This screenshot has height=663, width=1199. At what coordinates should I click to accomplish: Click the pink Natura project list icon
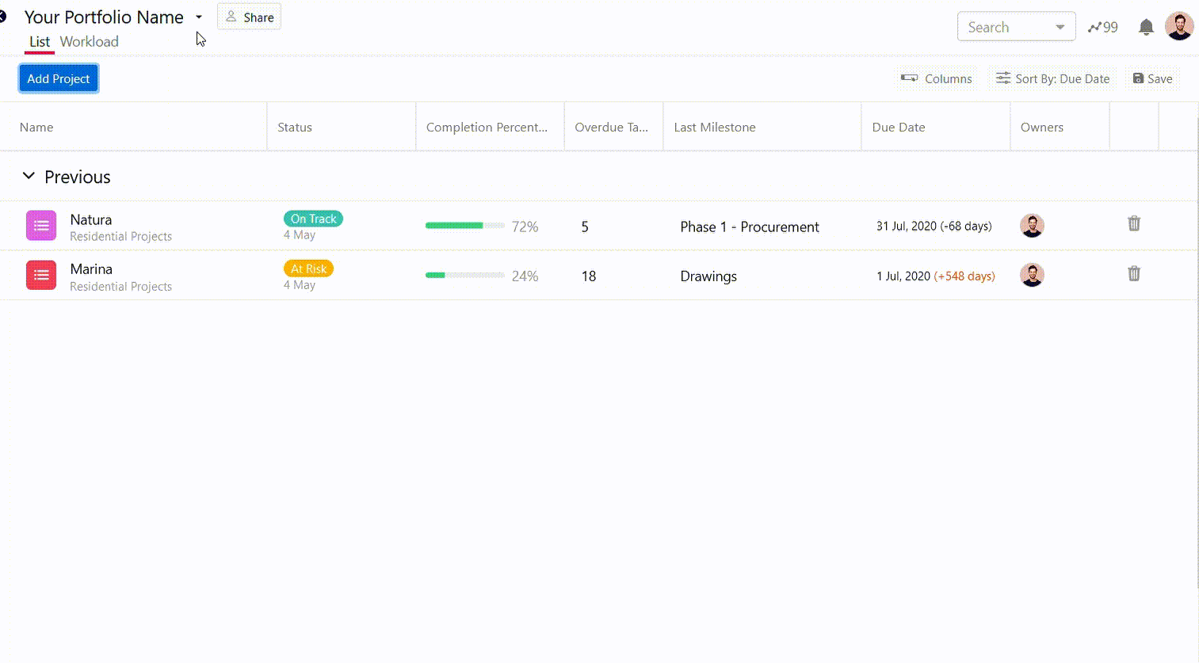coord(41,226)
